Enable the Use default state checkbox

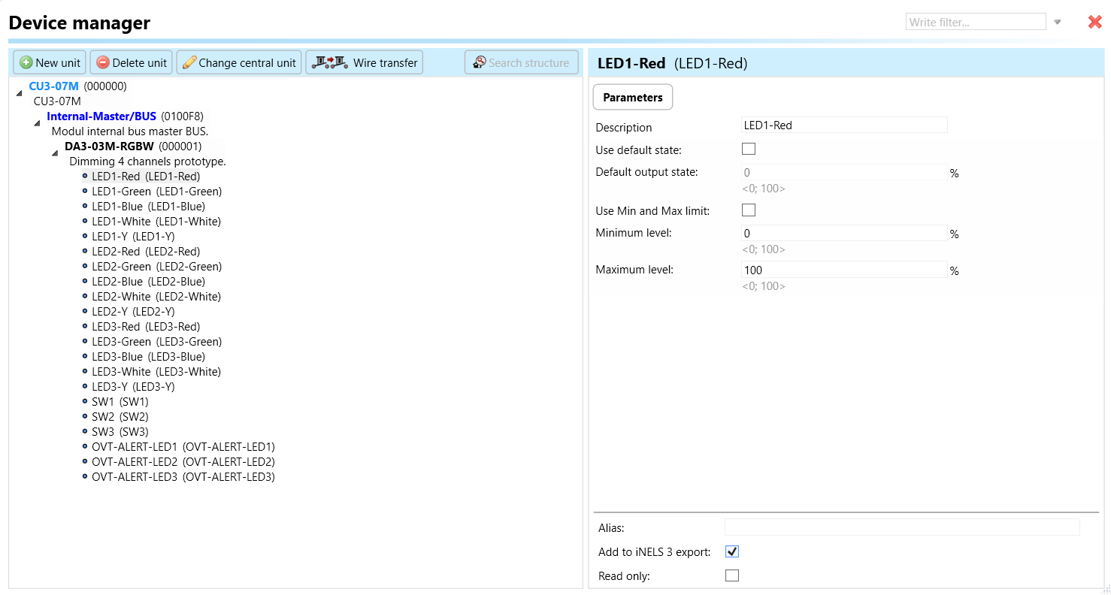(x=749, y=149)
